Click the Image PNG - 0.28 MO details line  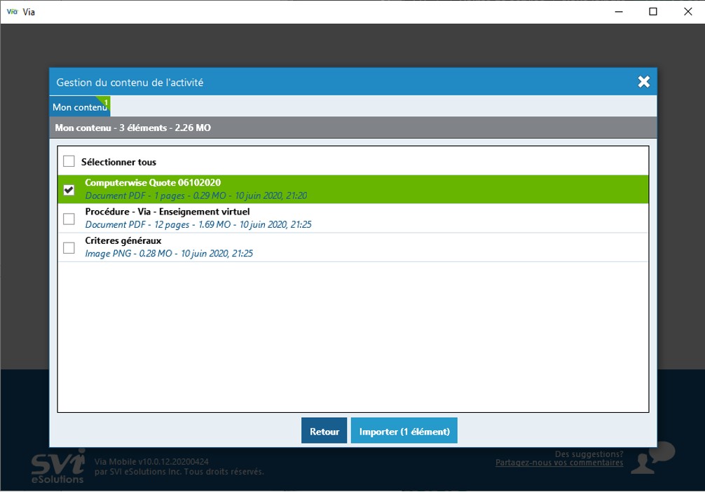coord(169,254)
